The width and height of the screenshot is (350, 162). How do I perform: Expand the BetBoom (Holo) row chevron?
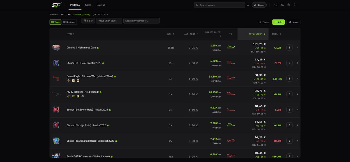tap(297, 110)
